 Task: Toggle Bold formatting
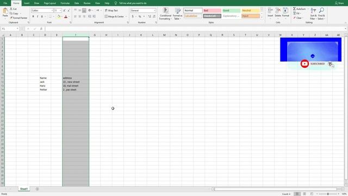pos(33,16)
